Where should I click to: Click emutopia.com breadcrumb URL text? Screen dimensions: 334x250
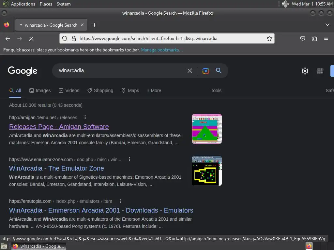point(60,201)
